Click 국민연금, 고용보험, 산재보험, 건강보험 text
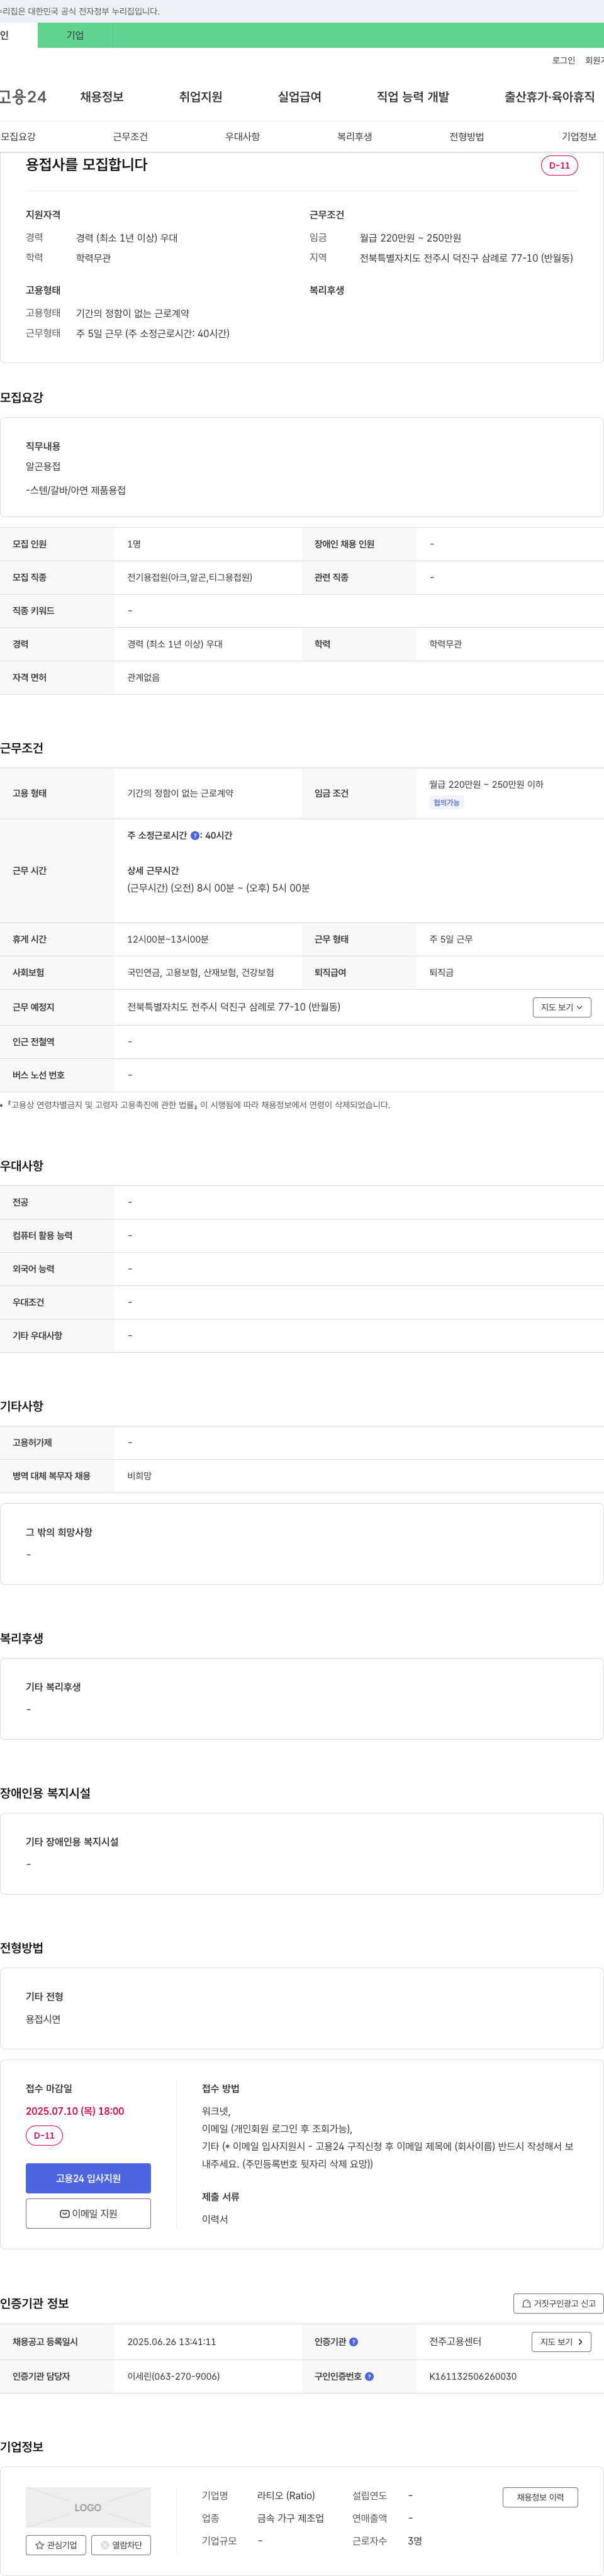 (x=200, y=972)
